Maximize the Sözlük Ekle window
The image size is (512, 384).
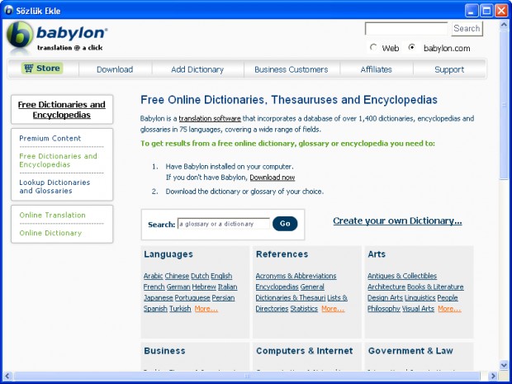point(486,11)
